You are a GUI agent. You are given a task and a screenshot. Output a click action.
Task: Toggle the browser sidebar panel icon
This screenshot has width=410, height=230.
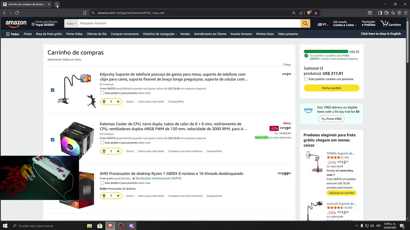(x=380, y=13)
